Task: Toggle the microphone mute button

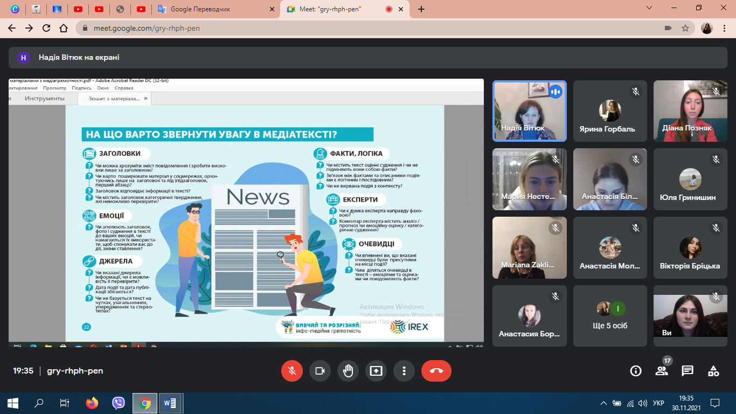Action: point(292,371)
